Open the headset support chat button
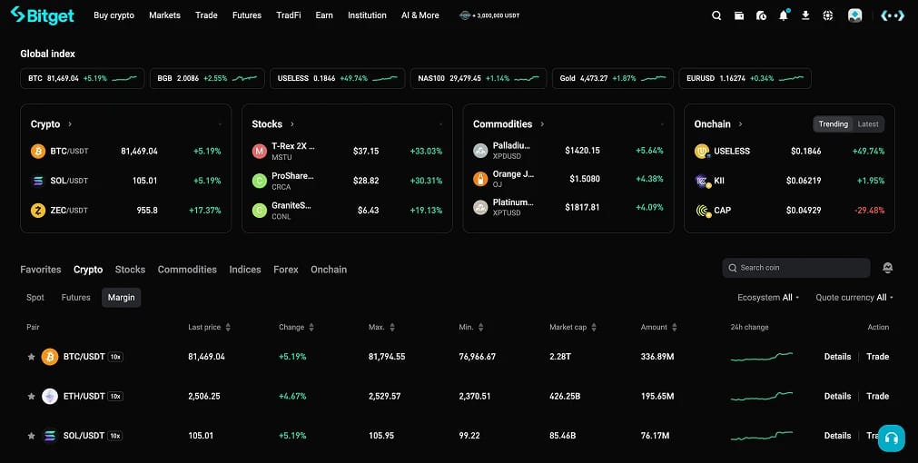This screenshot has width=918, height=463. tap(891, 438)
